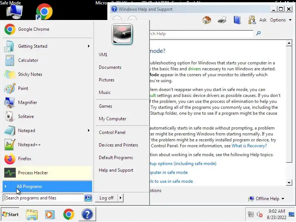
Task: Open Windows Media Player from the taskbar
Action: (x=50, y=215)
